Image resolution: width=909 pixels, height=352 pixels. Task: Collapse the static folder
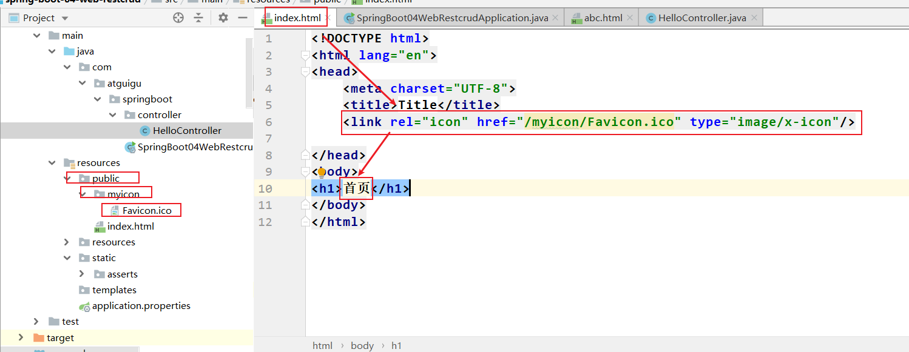coord(67,257)
